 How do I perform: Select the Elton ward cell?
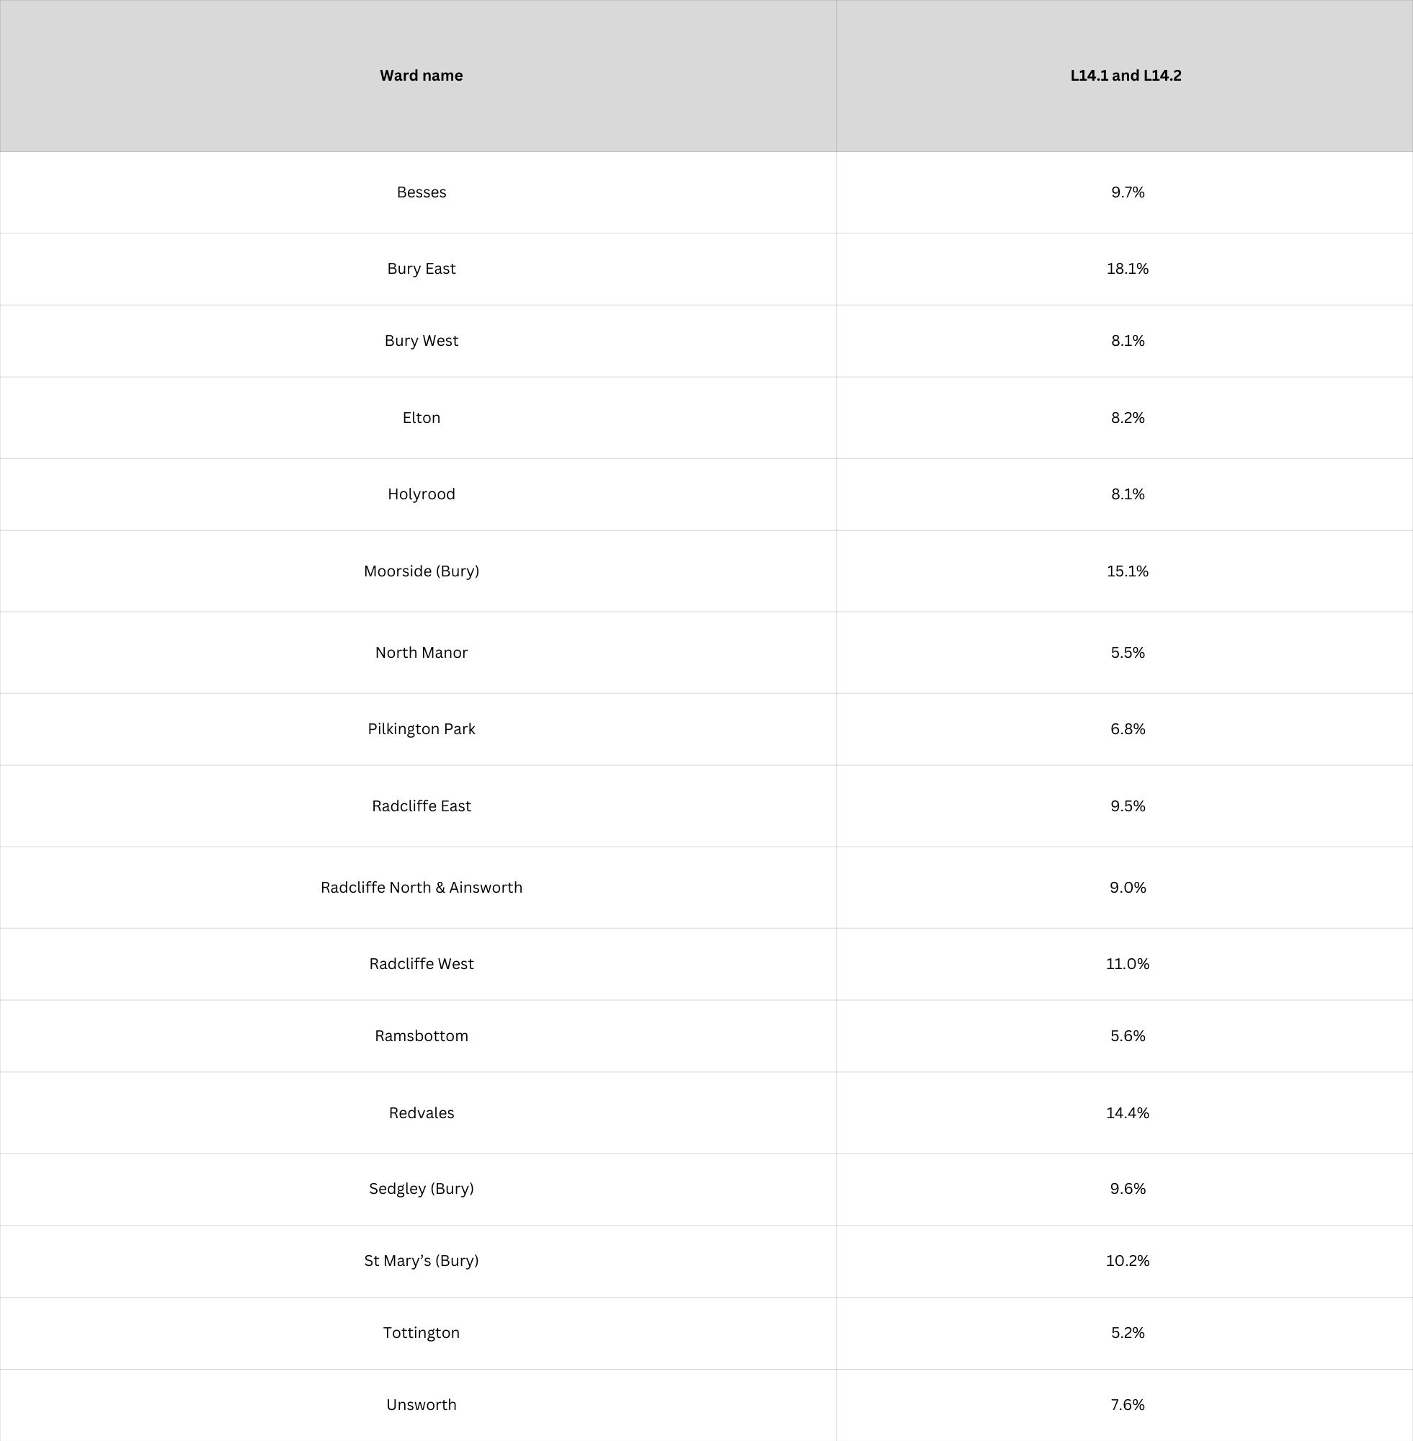(421, 418)
